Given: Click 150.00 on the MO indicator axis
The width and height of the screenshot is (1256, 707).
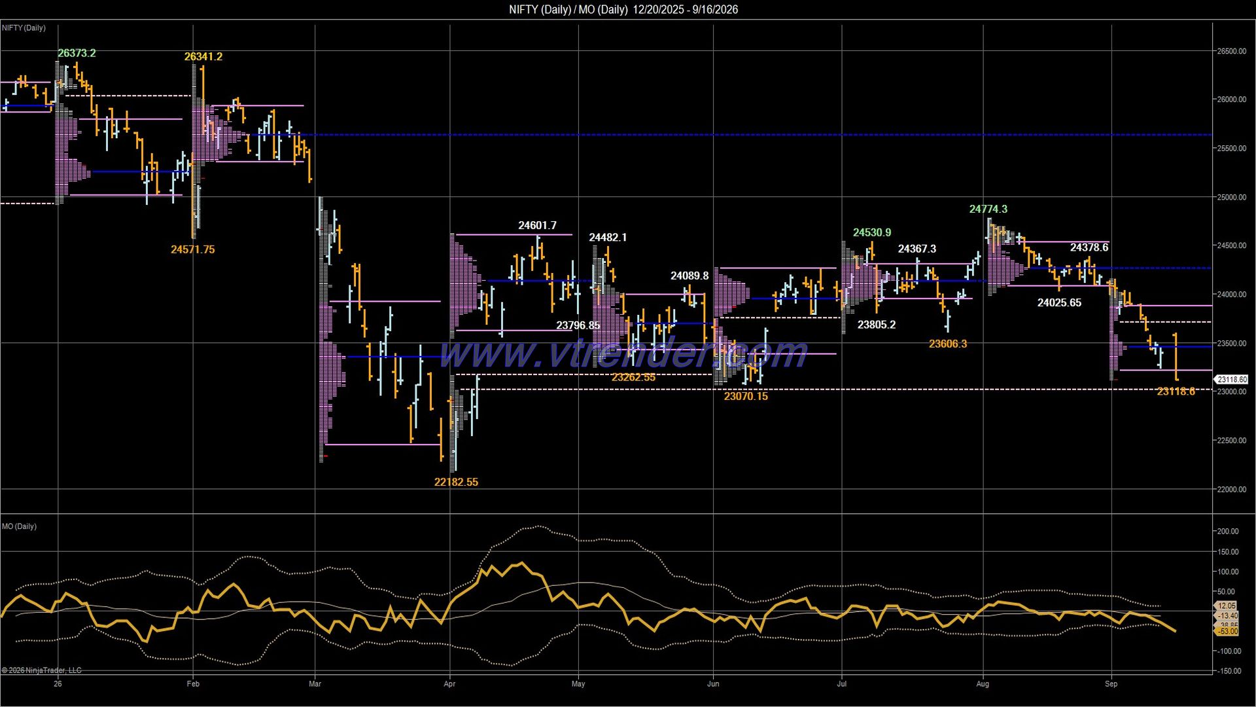Looking at the screenshot, I should point(1228,552).
